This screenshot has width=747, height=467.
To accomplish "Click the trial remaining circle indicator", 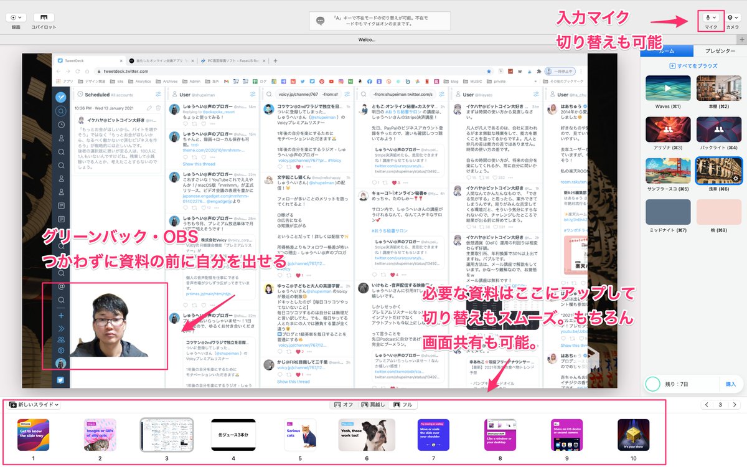I will pos(652,384).
